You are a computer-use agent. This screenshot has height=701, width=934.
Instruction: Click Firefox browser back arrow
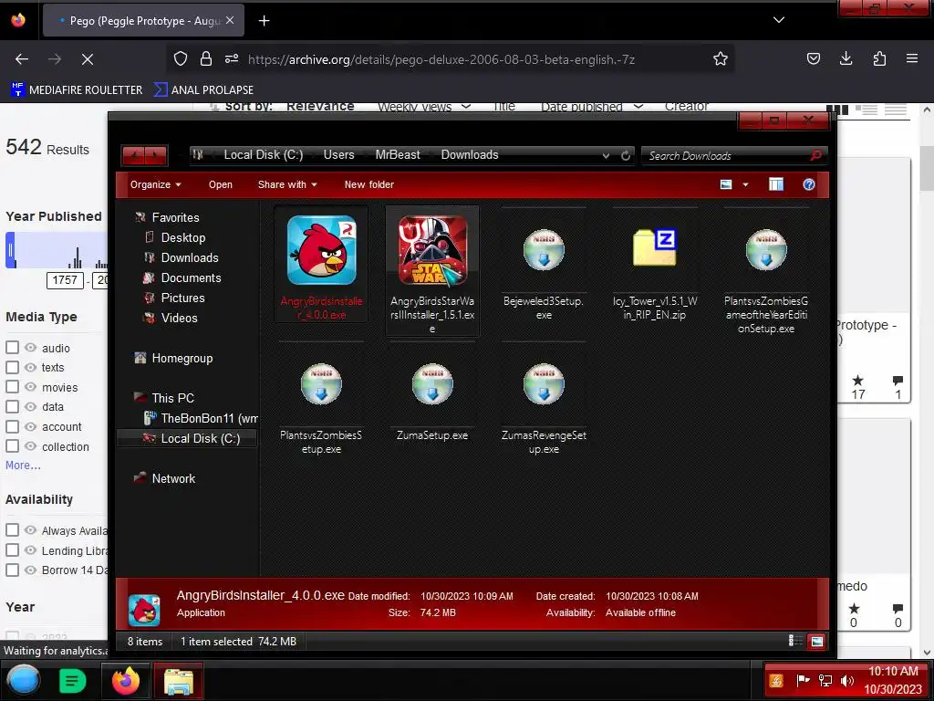point(22,59)
